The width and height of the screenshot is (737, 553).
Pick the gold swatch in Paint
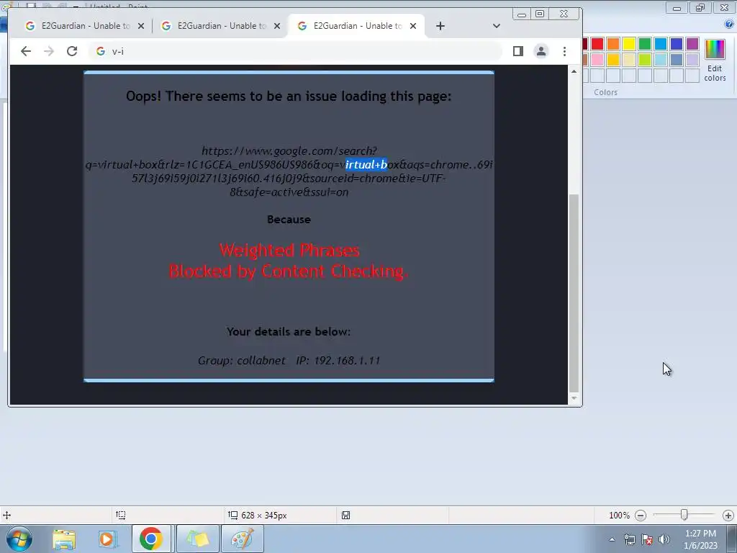tap(613, 60)
